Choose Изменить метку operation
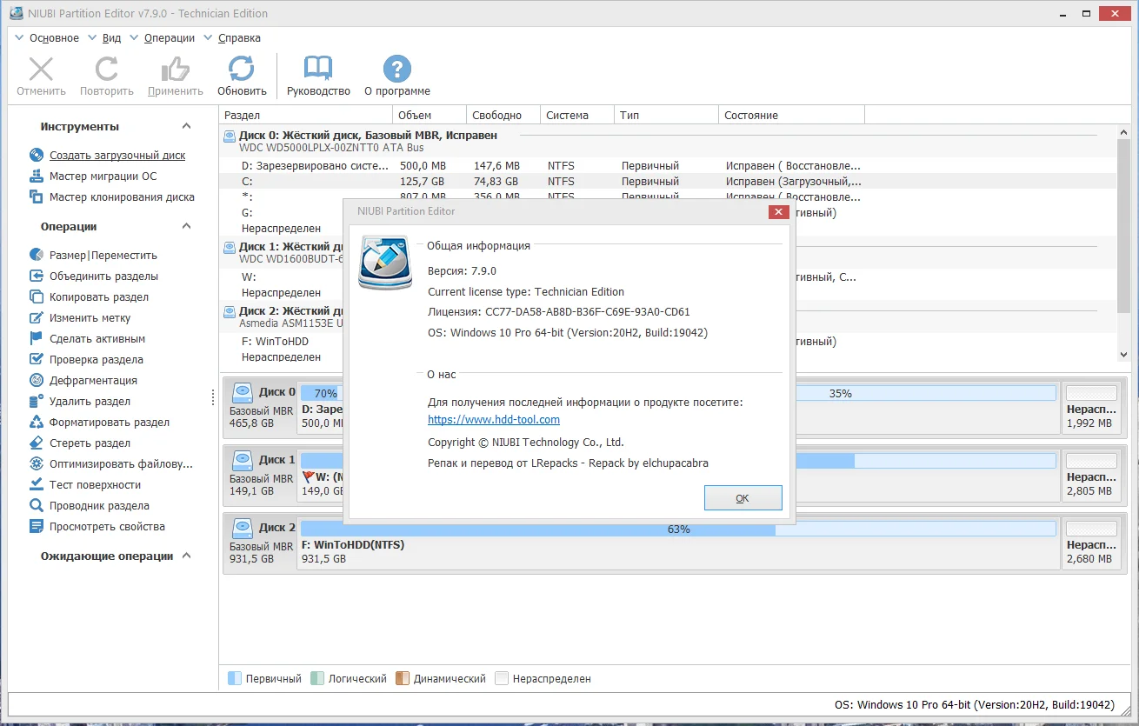The width and height of the screenshot is (1139, 726). 90,318
